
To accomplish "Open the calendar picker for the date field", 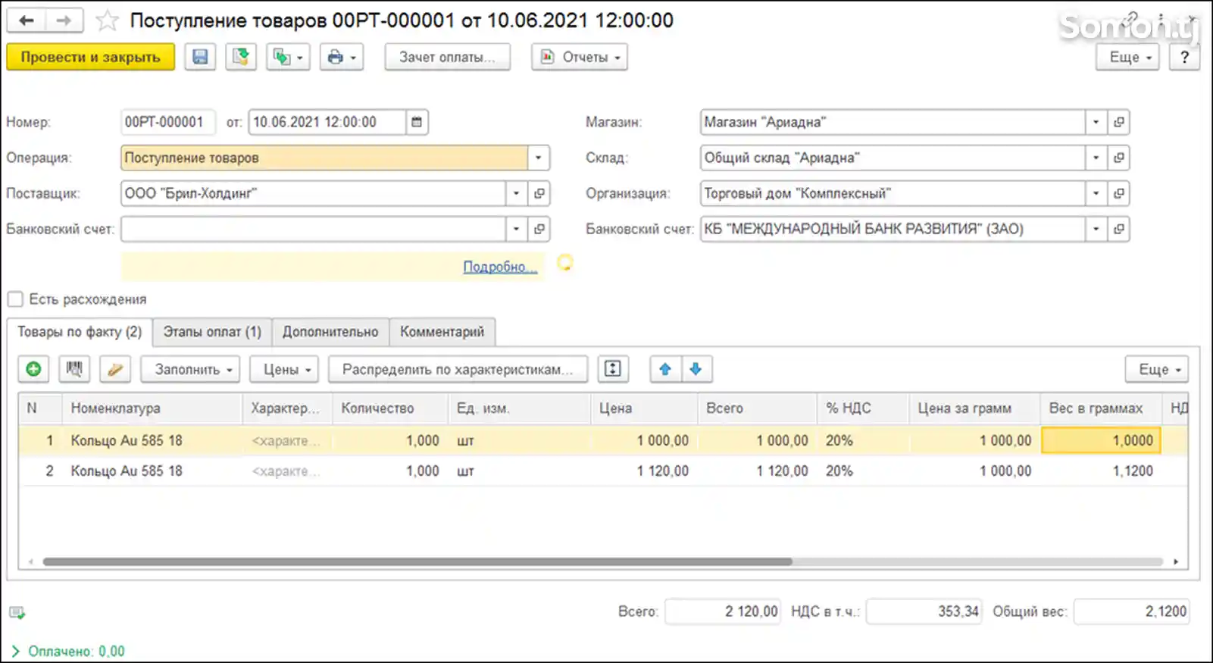I will pos(417,122).
